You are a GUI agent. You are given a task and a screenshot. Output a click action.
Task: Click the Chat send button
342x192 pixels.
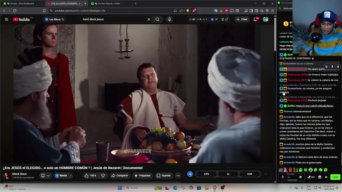[335, 177]
